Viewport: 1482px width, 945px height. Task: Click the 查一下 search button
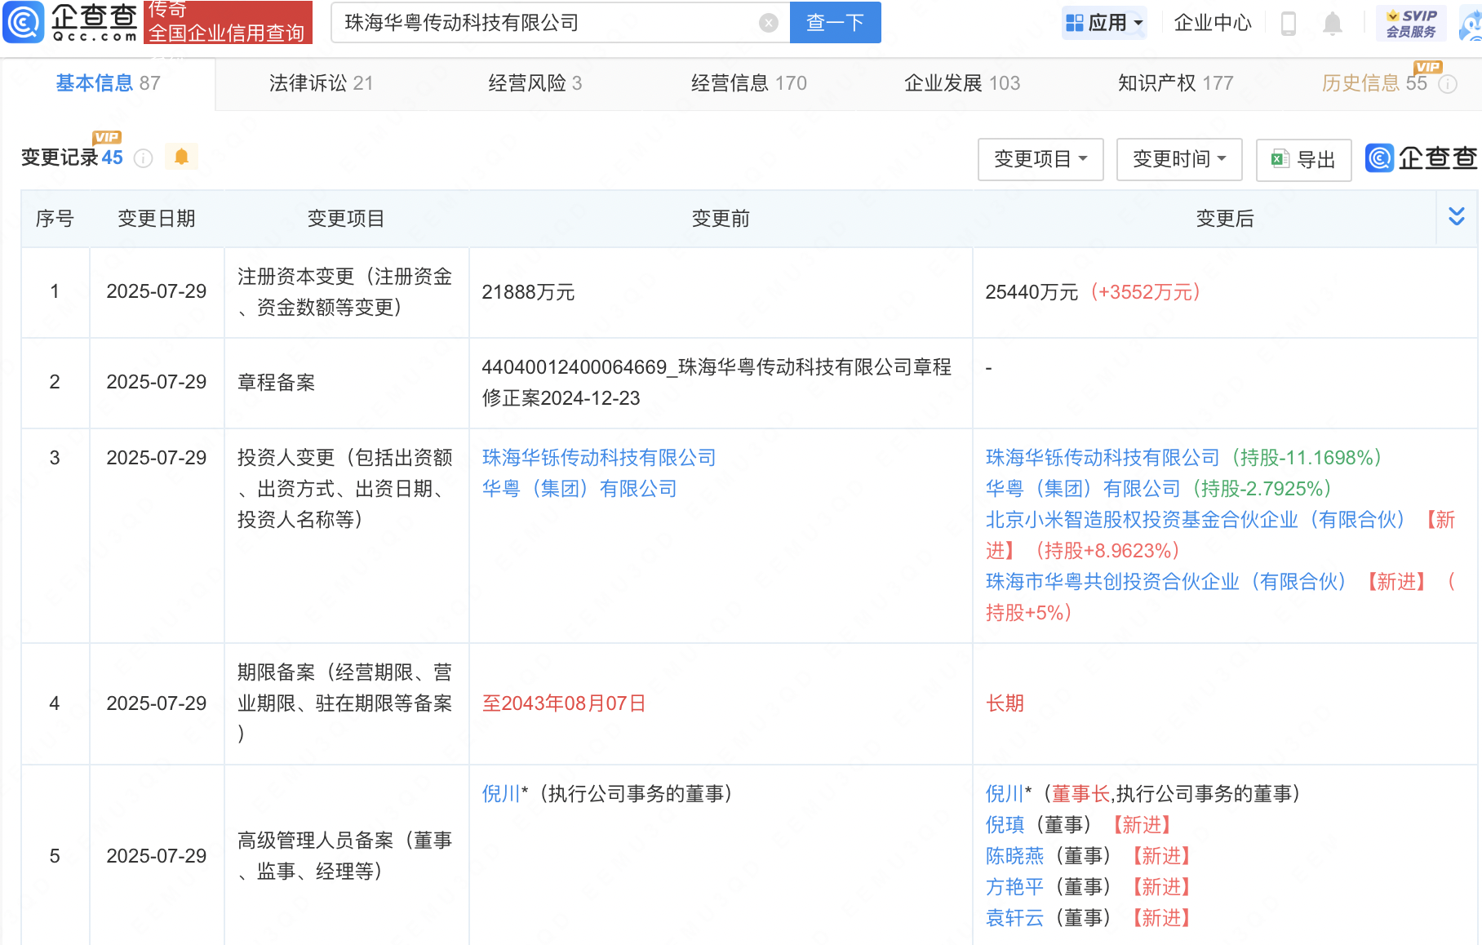[835, 22]
